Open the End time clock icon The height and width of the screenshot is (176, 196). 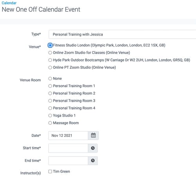93,160
